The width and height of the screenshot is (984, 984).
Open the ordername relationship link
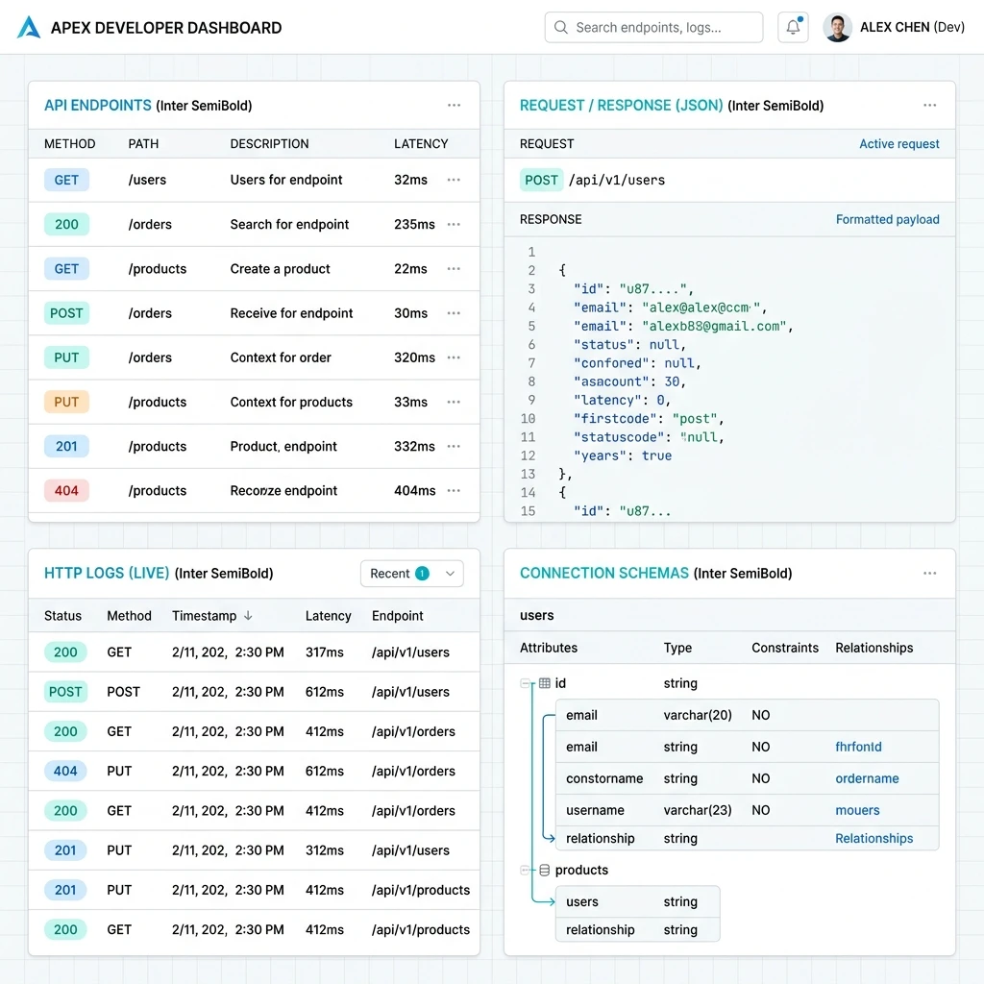(867, 778)
